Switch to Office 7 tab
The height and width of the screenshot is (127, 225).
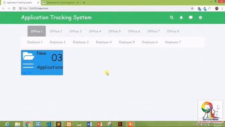154,31
